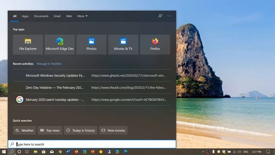Switch to the Apps search tab
This screenshot has width=275, height=155.
pos(25,16)
